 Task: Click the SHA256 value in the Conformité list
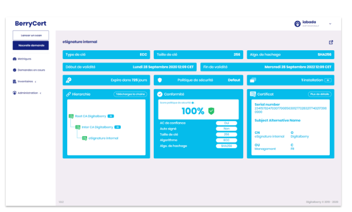click(x=226, y=146)
